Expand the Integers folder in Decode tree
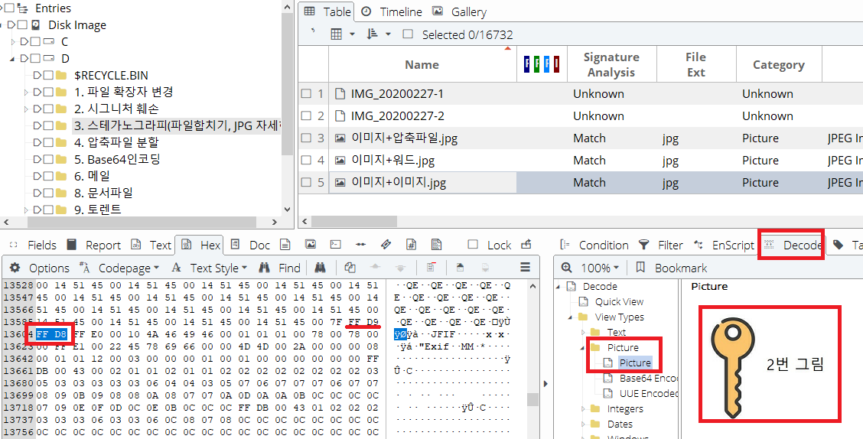 click(585, 408)
